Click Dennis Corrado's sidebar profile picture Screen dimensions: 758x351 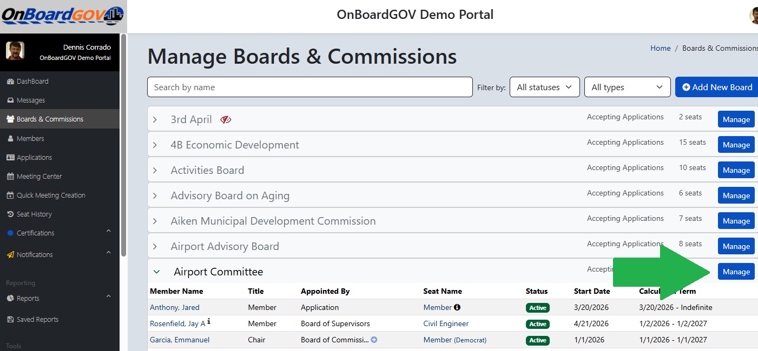[x=15, y=51]
